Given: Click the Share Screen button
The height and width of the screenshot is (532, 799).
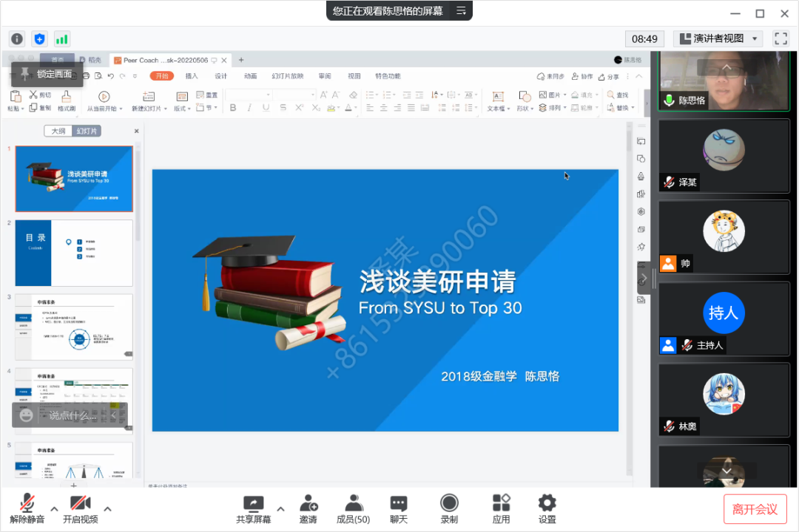Looking at the screenshot, I should (253, 508).
